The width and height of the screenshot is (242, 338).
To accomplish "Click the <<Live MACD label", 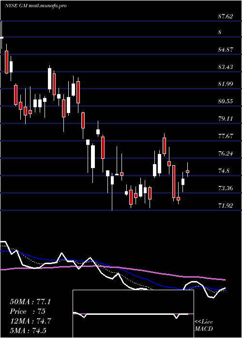I will 204,325.
